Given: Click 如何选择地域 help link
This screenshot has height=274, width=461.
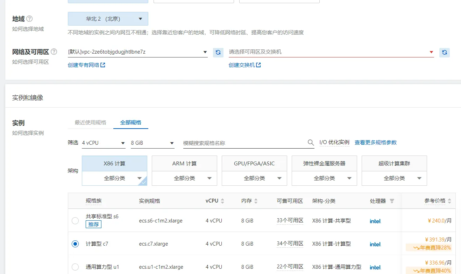Looking at the screenshot, I should (x=28, y=29).
